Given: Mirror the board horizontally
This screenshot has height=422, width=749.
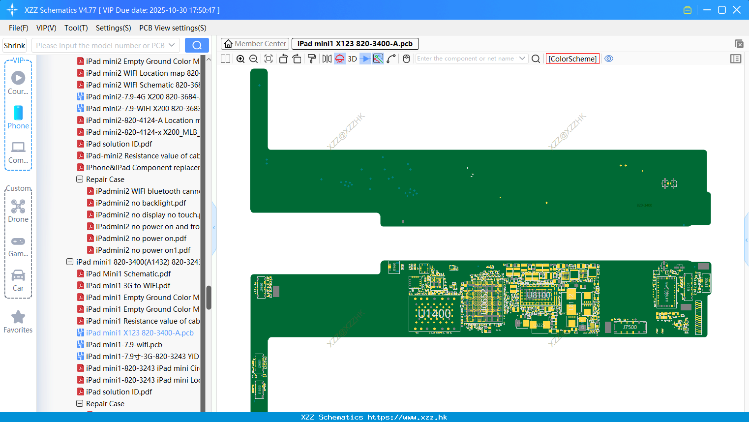Looking at the screenshot, I should (327, 59).
